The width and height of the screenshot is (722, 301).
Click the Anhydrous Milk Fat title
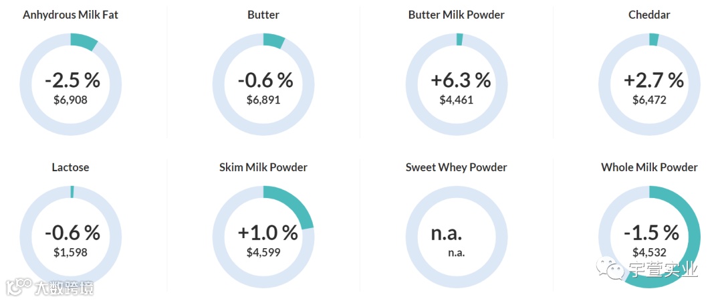(70, 15)
